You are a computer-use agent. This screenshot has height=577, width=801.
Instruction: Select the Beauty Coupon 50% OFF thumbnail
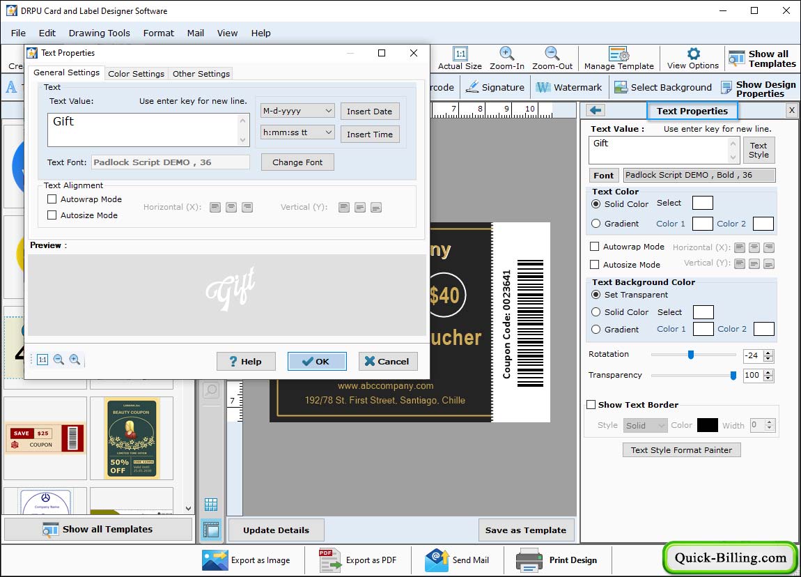[132, 438]
